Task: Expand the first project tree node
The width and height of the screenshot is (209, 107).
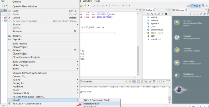Action: coord(3,17)
